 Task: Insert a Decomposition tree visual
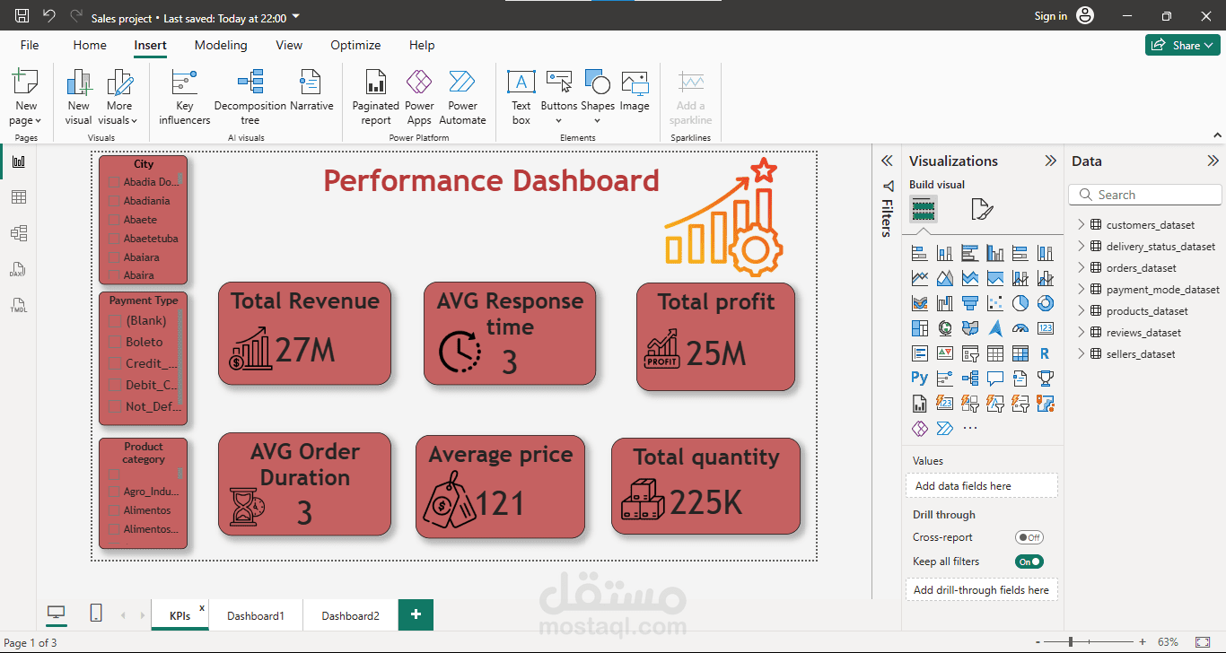click(250, 97)
